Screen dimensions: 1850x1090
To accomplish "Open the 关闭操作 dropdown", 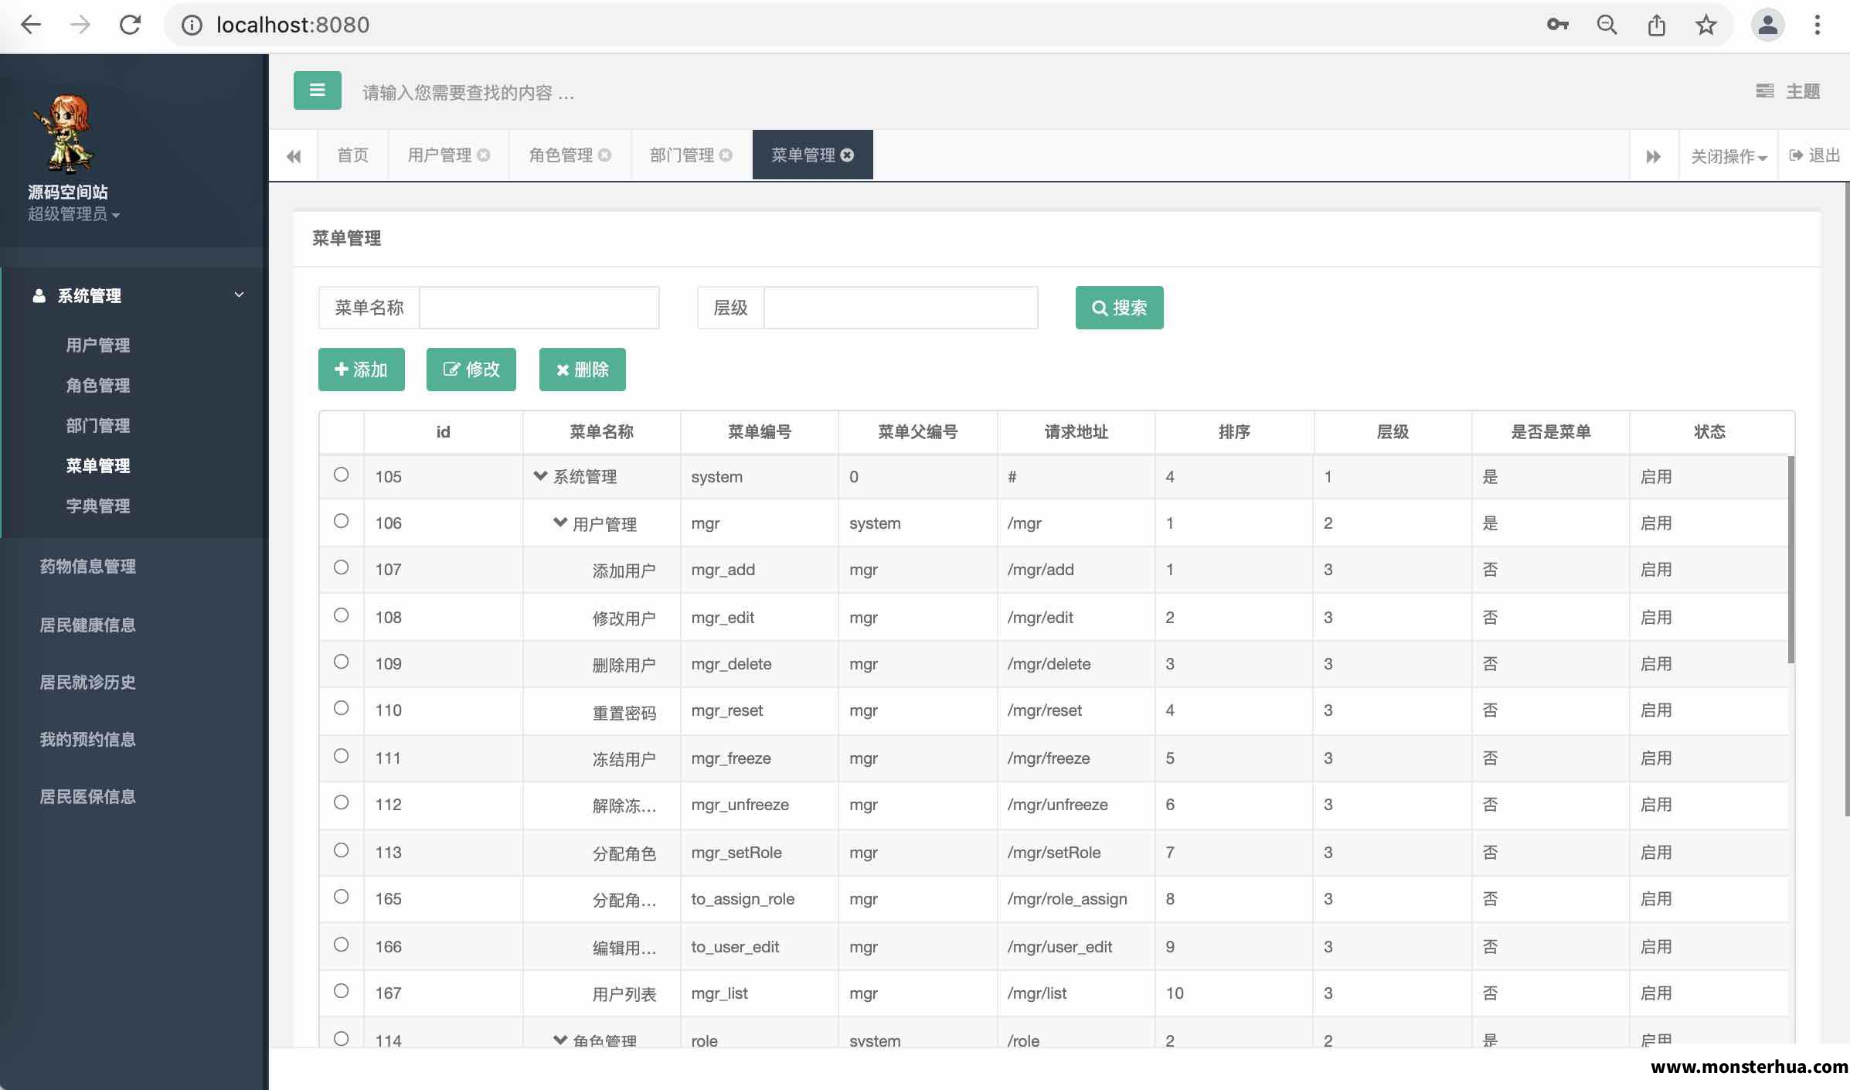I will (x=1729, y=156).
